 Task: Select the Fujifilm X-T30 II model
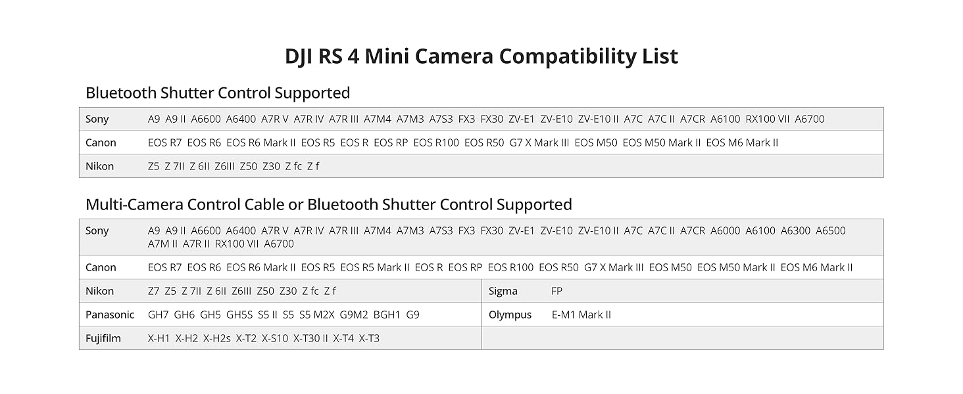(310, 338)
